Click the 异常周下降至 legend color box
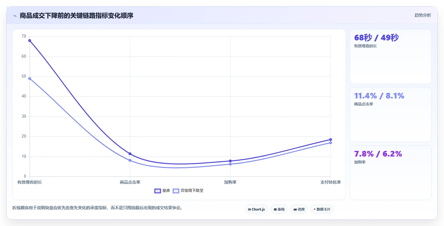This screenshot has width=444, height=226. (176, 191)
